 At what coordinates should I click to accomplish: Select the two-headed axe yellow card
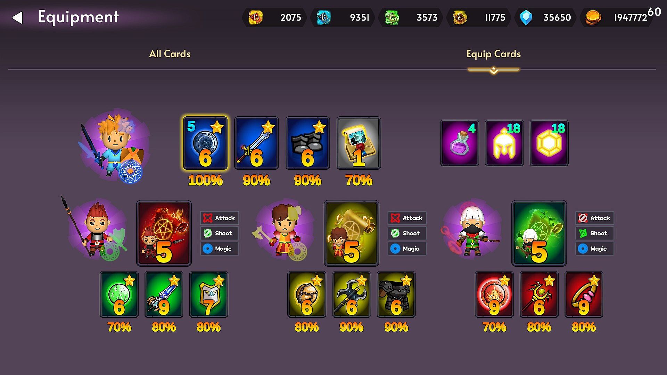coord(352,294)
